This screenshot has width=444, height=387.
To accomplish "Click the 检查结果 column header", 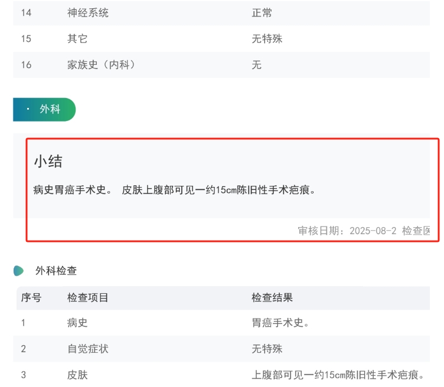I will tap(272, 298).
